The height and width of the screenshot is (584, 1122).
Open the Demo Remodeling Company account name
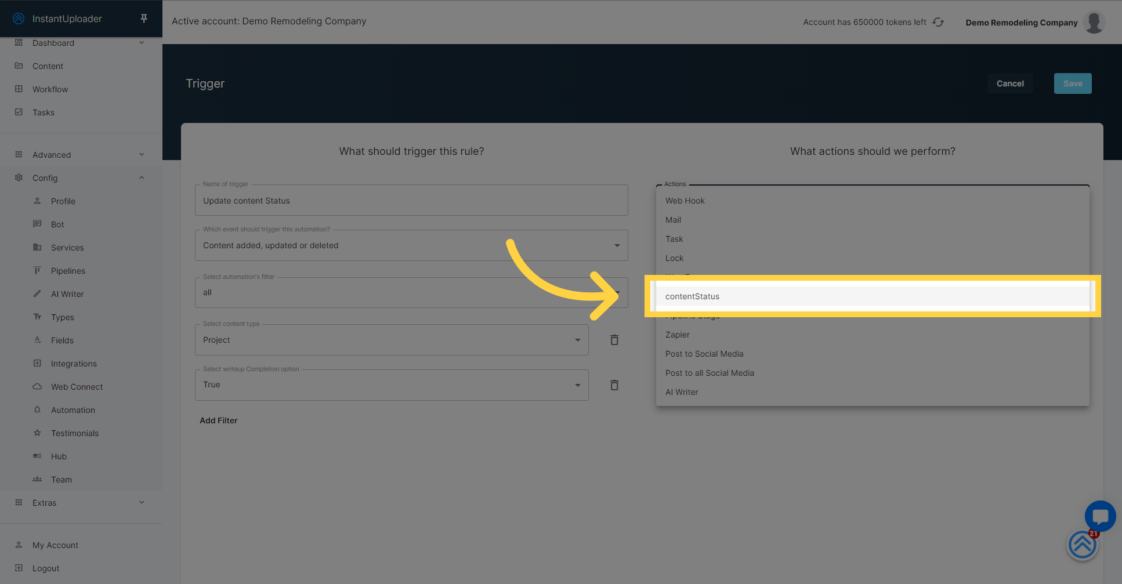pos(1021,23)
